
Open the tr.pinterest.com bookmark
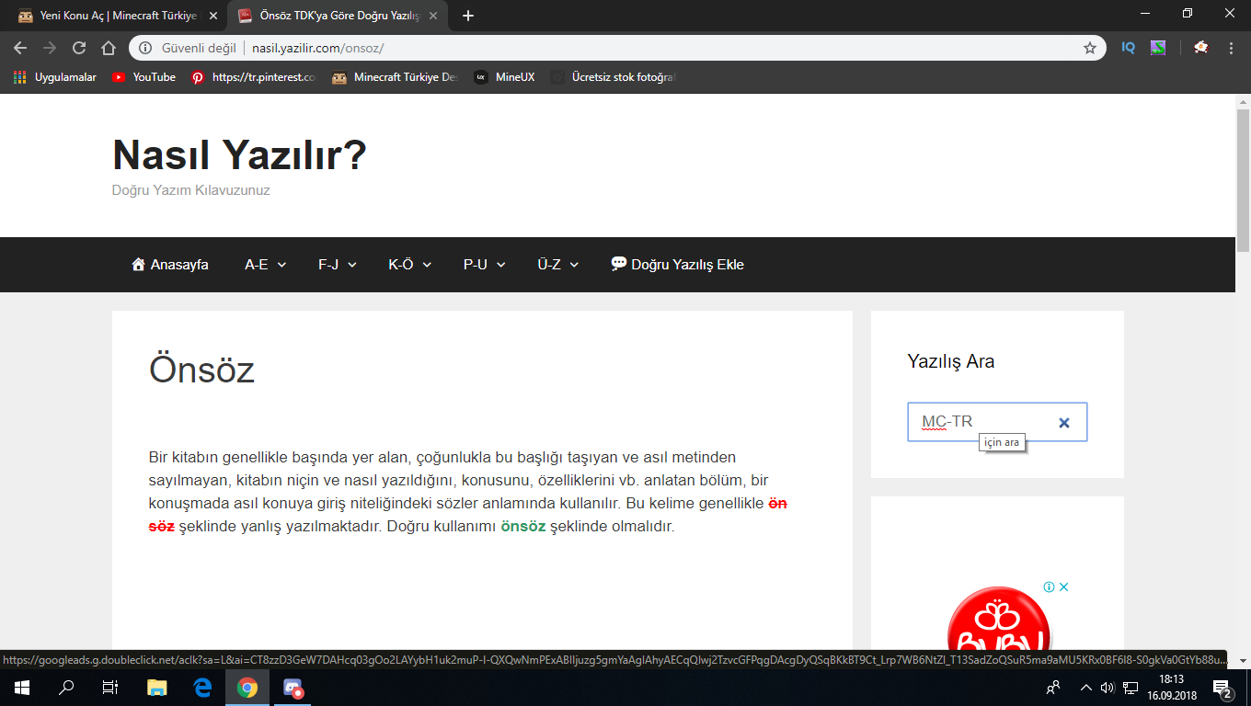pos(253,77)
